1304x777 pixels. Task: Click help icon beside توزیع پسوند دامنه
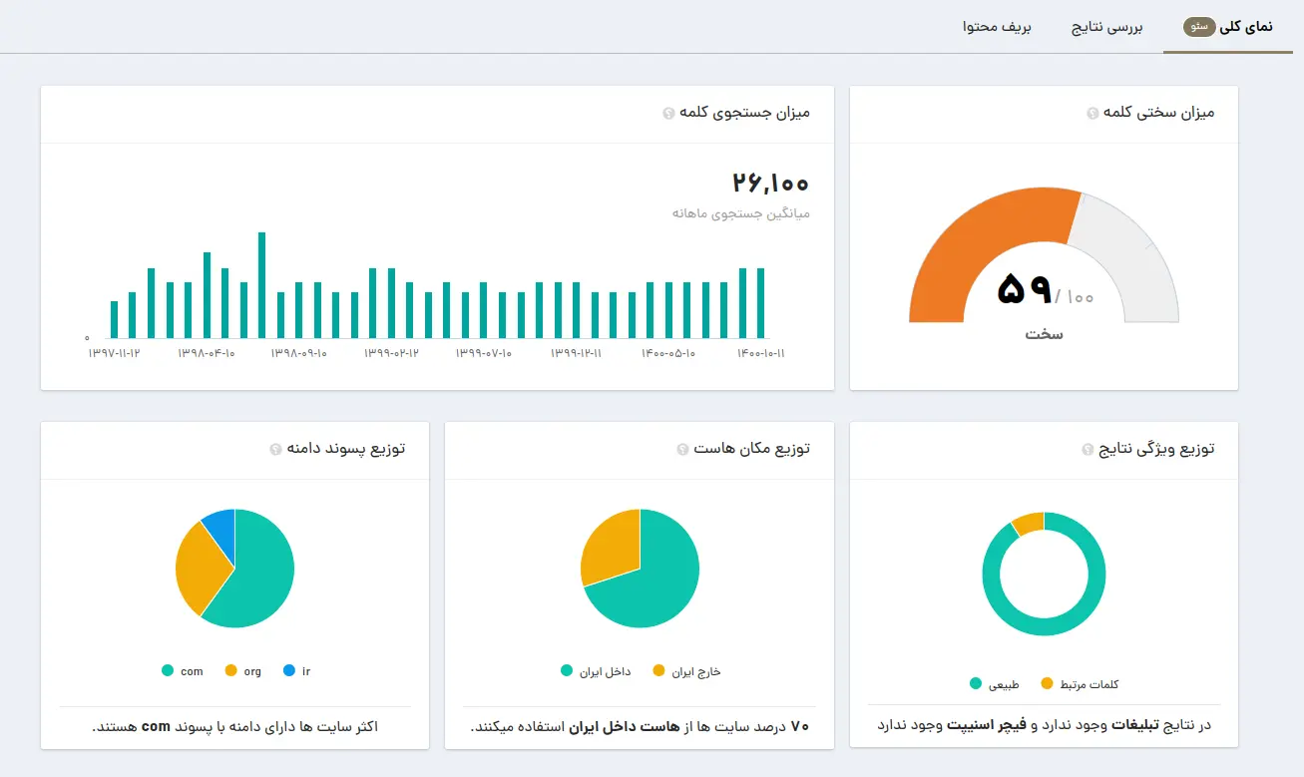(275, 450)
